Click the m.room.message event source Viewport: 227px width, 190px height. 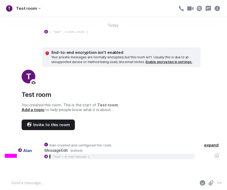(71, 156)
